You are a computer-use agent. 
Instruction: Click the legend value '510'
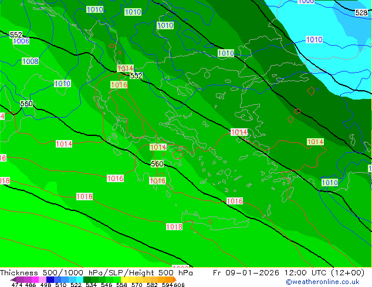[x=61, y=285]
